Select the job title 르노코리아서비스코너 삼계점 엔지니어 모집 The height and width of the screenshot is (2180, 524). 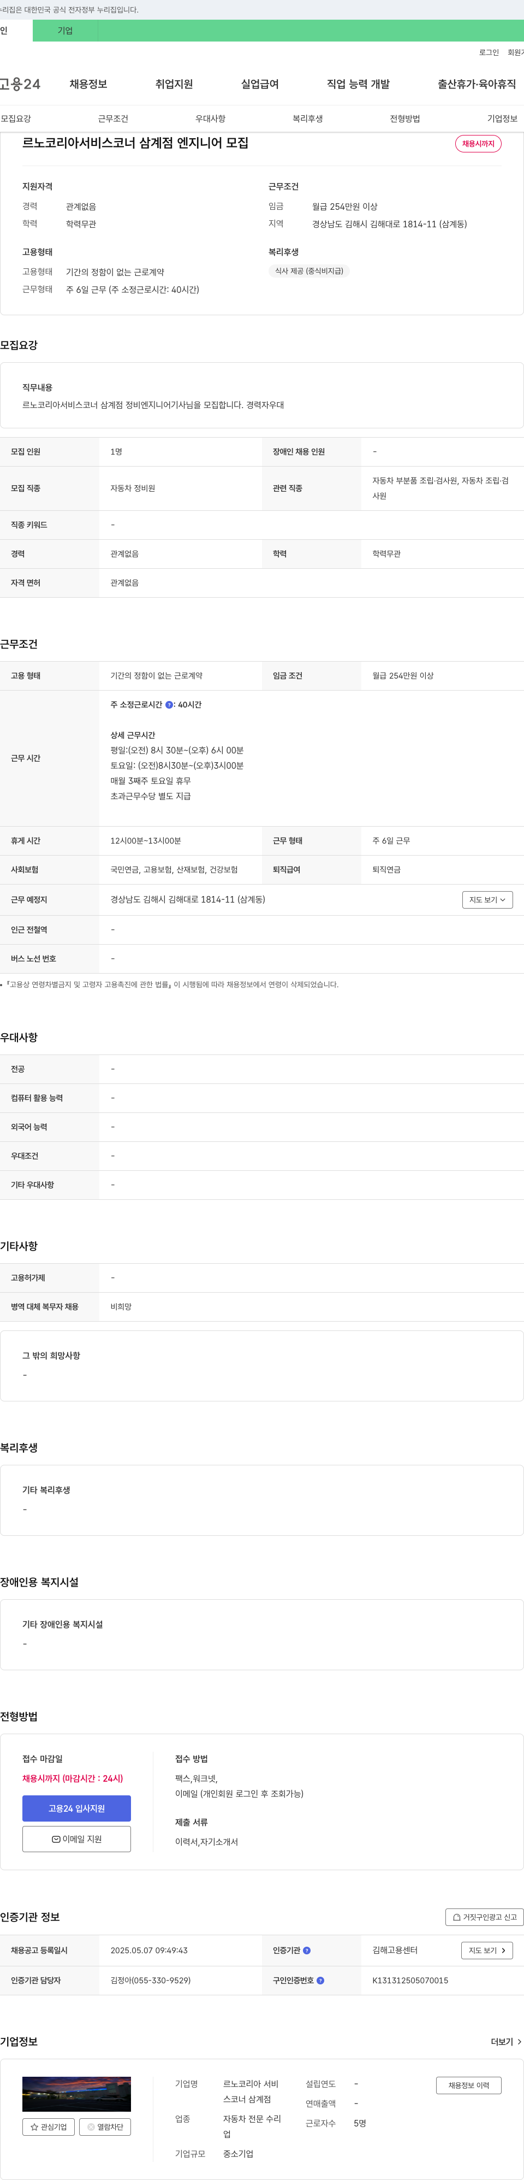pyautogui.click(x=135, y=143)
